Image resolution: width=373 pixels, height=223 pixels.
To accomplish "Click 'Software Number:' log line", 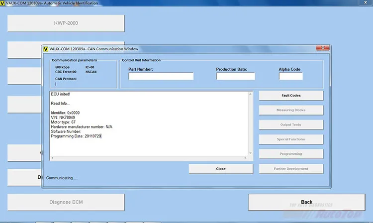I will click(66, 131).
